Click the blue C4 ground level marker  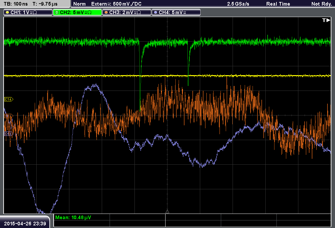pos(9,134)
